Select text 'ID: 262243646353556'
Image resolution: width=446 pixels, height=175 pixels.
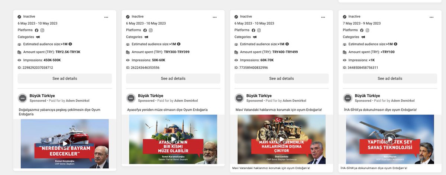point(143,68)
